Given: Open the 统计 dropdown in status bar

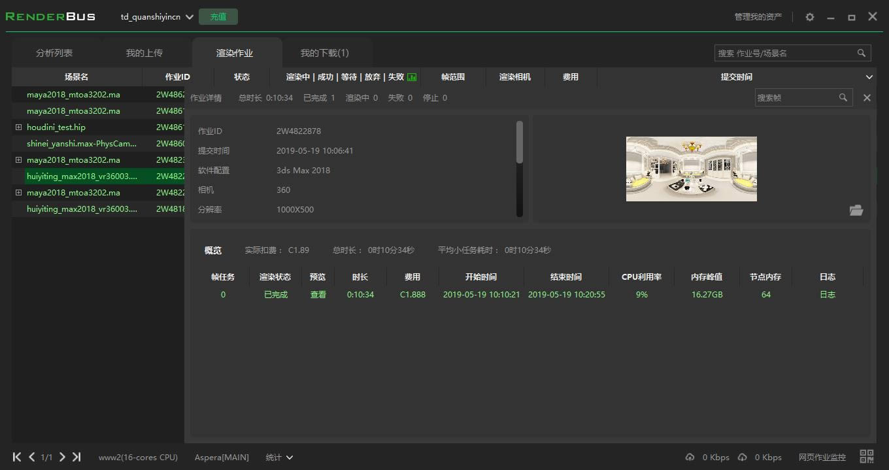Looking at the screenshot, I should click(279, 457).
